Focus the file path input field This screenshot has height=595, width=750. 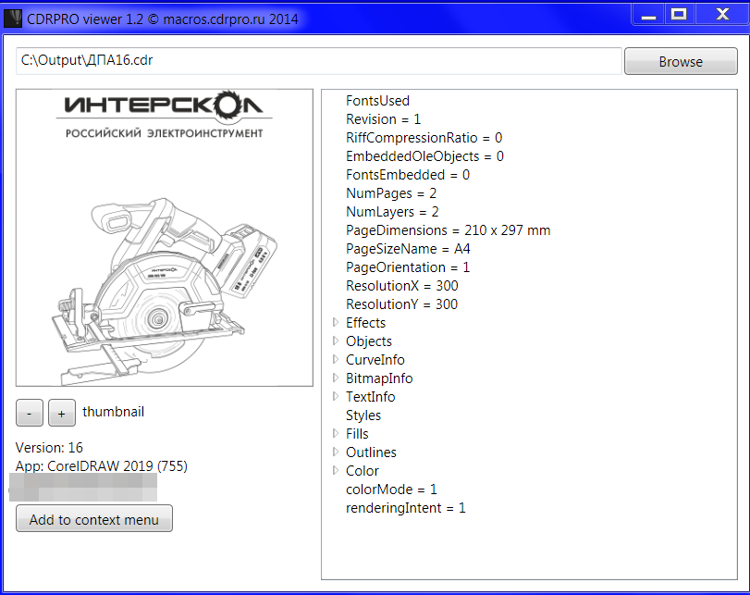point(319,61)
